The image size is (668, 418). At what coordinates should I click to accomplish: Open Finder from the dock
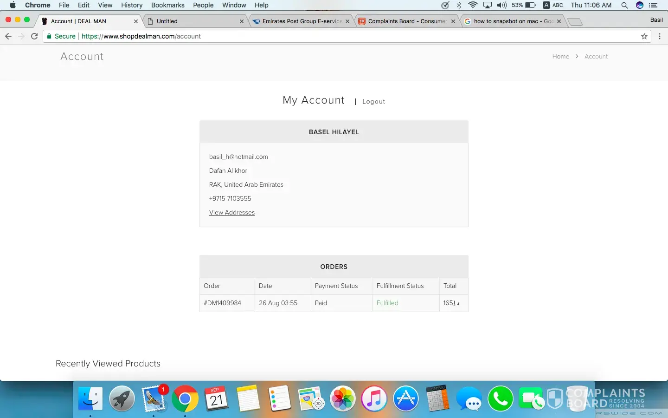[90, 398]
